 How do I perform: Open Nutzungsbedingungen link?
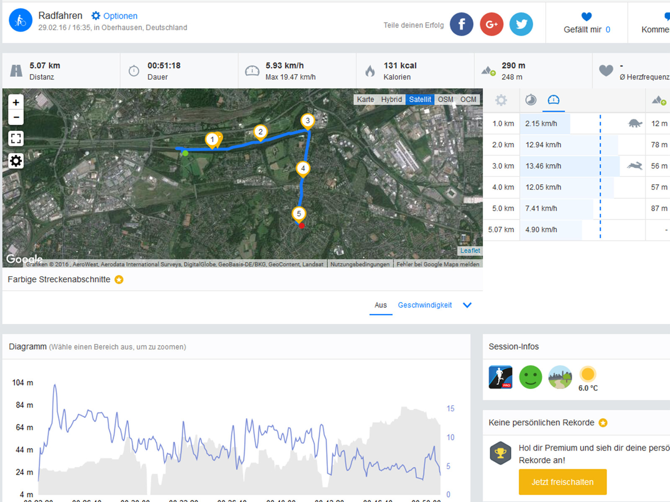tap(360, 264)
